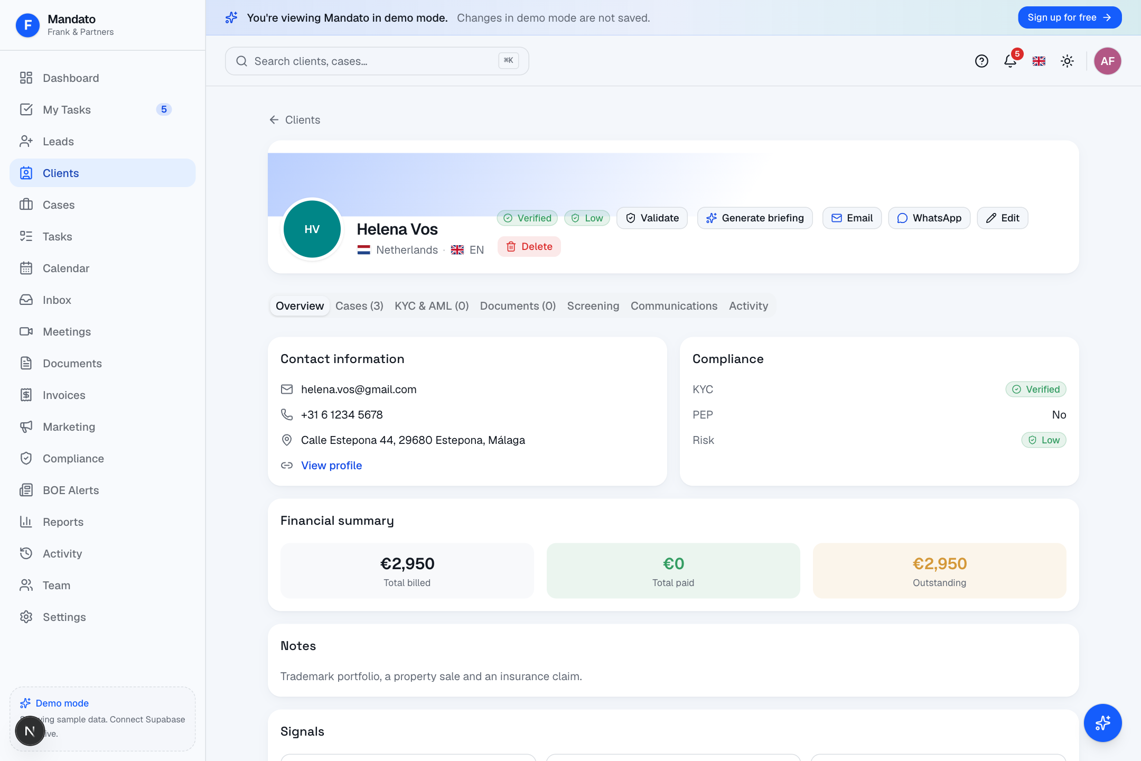Edit the client profile

coord(1002,218)
